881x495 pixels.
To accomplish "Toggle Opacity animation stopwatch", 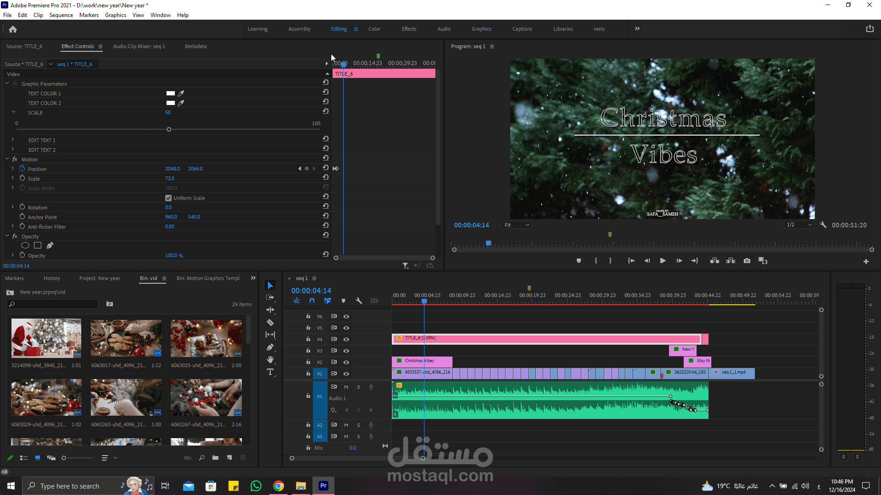I will (x=22, y=255).
